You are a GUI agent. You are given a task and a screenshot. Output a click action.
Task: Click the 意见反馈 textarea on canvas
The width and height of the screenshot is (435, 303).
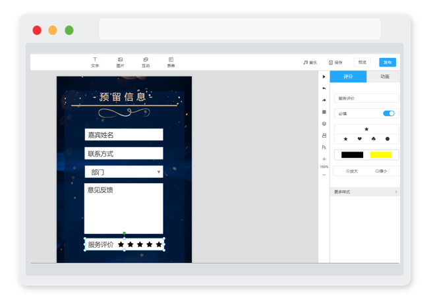tap(124, 208)
